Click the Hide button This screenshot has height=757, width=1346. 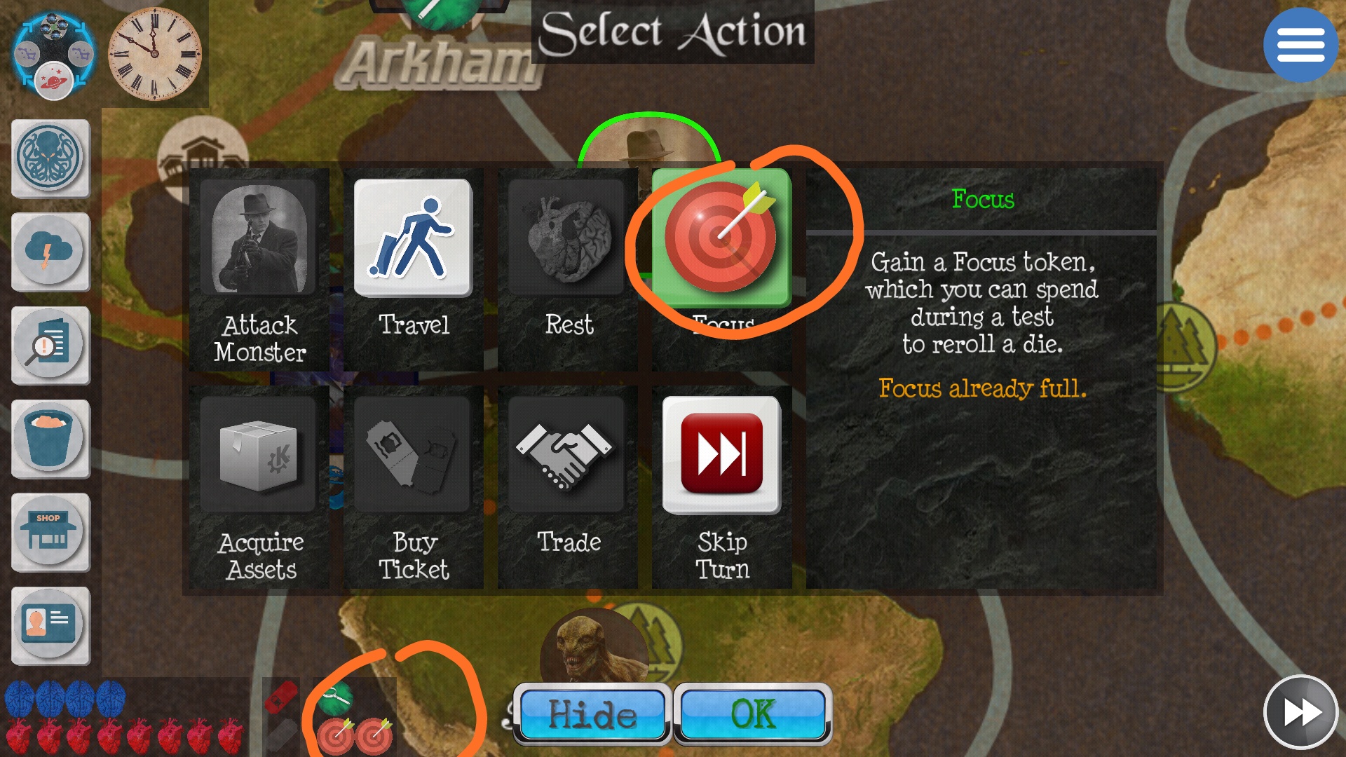pyautogui.click(x=592, y=714)
